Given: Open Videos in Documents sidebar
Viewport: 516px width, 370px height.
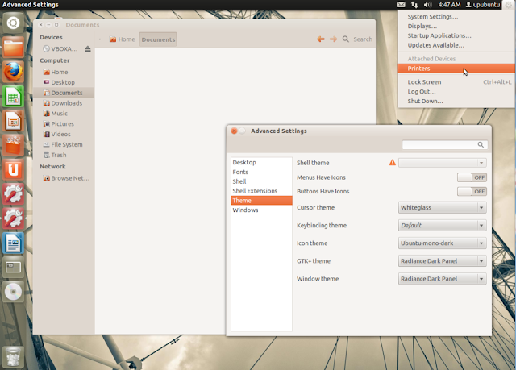Looking at the screenshot, I should coord(64,134).
